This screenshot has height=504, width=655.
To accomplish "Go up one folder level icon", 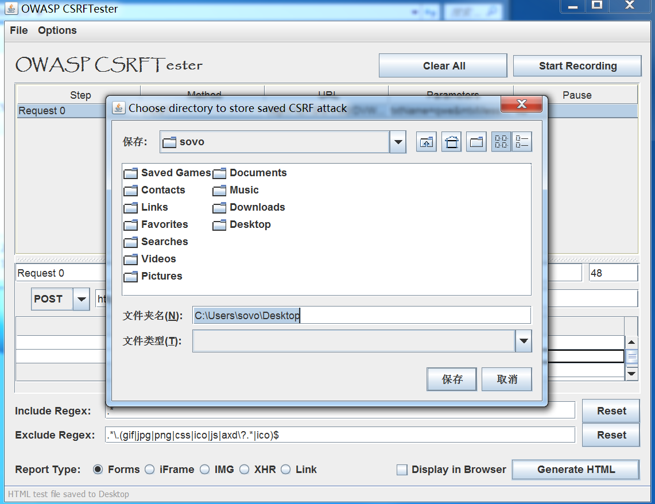I will tap(426, 142).
